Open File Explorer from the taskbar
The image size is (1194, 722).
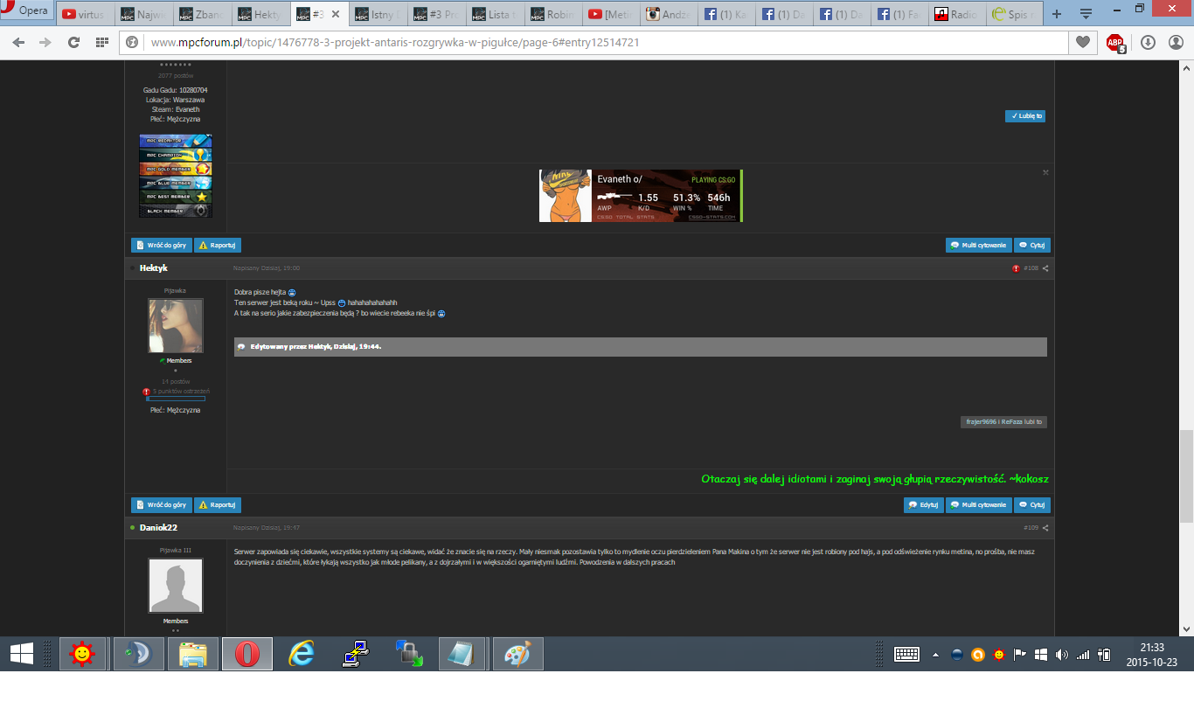tap(193, 654)
